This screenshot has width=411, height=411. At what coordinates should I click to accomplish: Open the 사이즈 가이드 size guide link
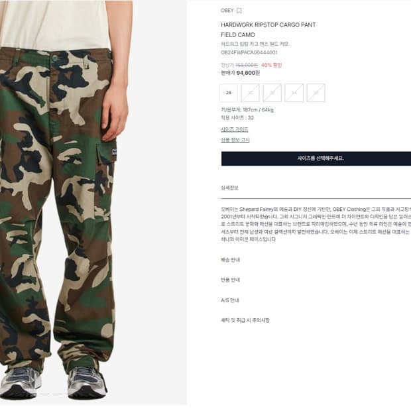pos(234,129)
